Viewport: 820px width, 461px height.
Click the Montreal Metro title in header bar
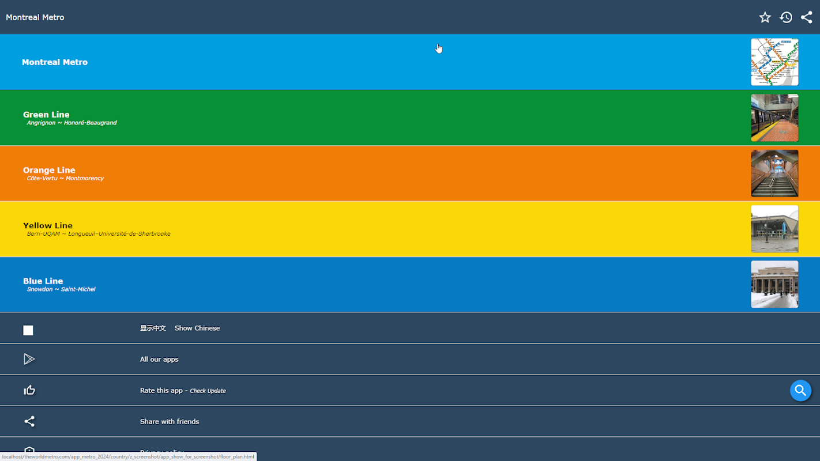[x=35, y=17]
